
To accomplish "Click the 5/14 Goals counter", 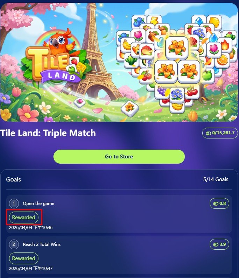I will click(216, 179).
